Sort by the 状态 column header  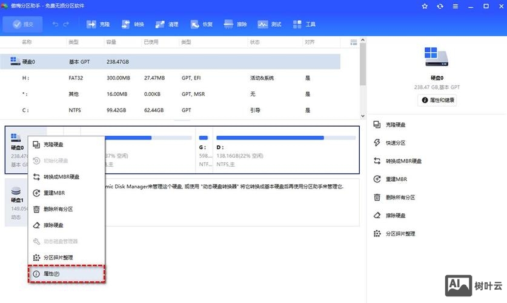pyautogui.click(x=255, y=42)
